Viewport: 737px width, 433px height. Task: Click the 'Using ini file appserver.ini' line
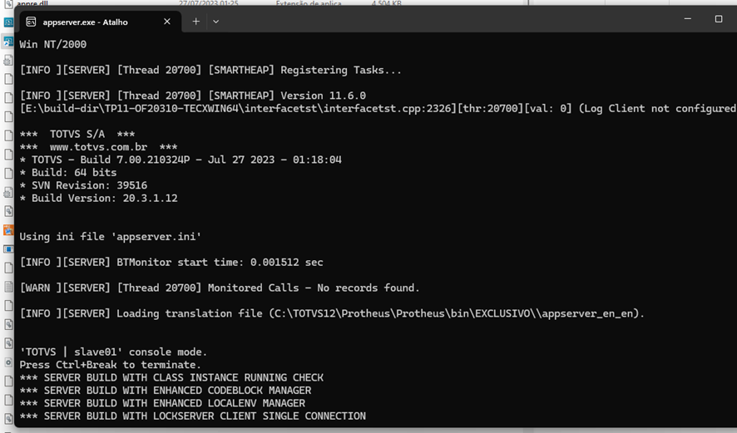111,236
